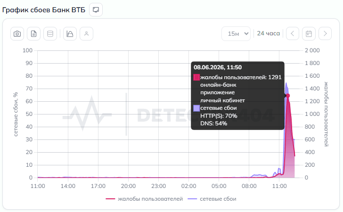
Task: Toggle the сетевые сбои legend series
Action: tap(212, 199)
